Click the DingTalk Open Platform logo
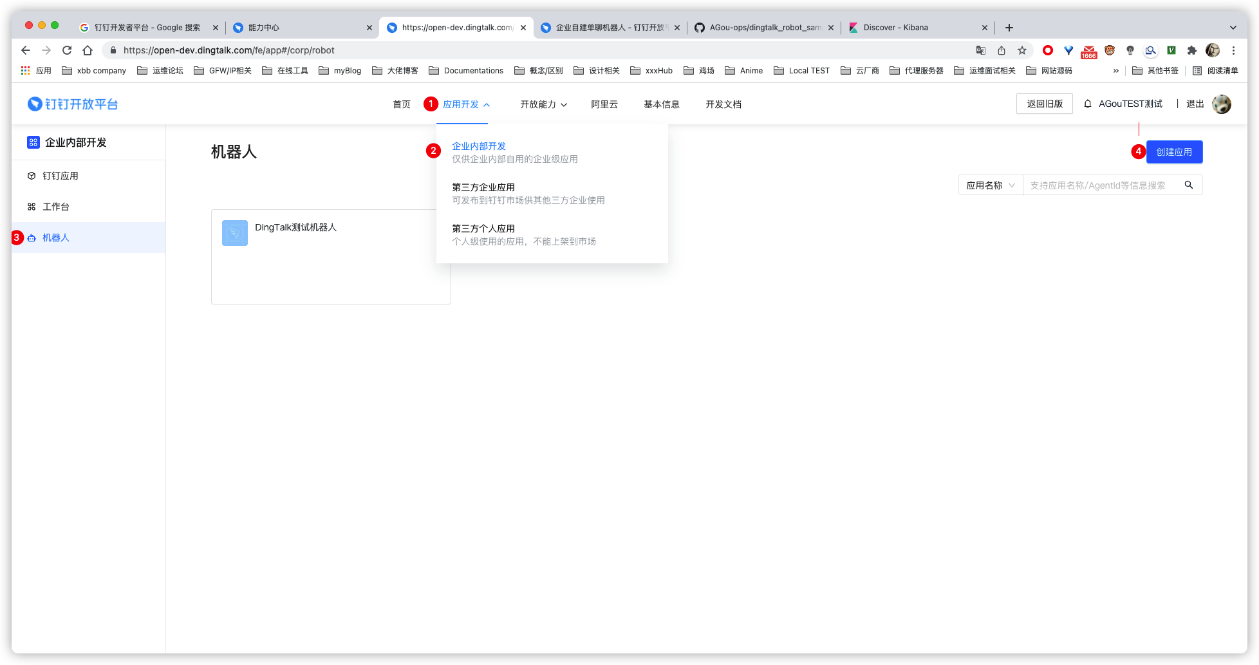The width and height of the screenshot is (1259, 665). (73, 104)
